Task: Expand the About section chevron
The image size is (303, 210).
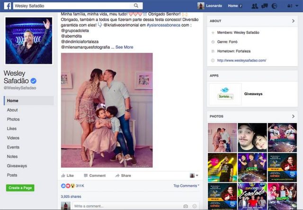Action: 294,21
